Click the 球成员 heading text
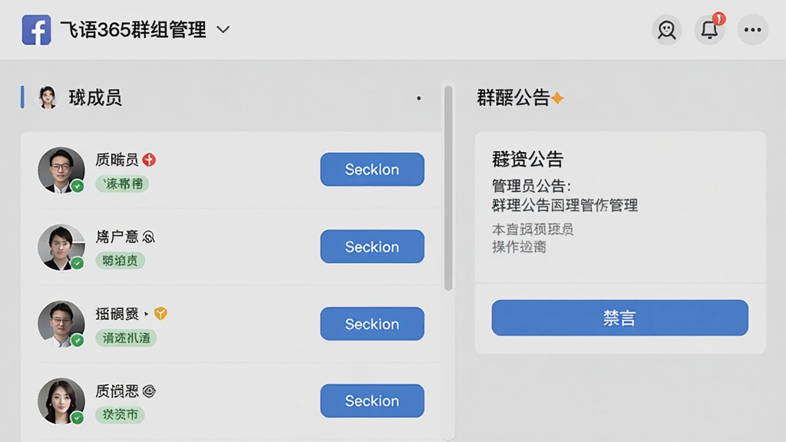The width and height of the screenshot is (786, 442). (95, 97)
